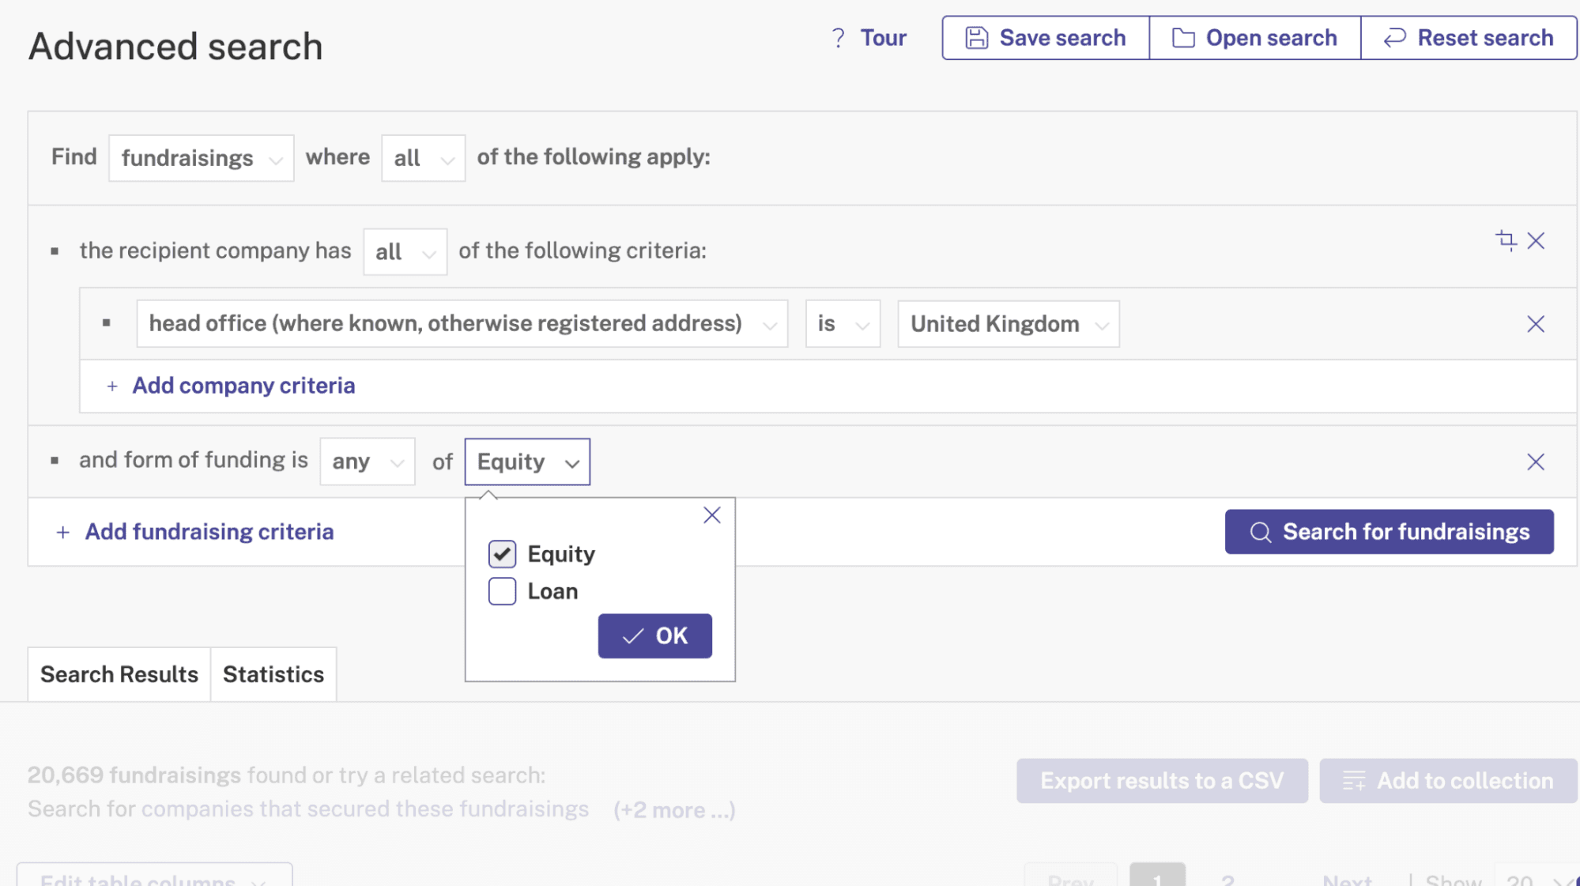Click the floppy disk icon in Save search
Screen dimensions: 1580x886
tap(977, 38)
